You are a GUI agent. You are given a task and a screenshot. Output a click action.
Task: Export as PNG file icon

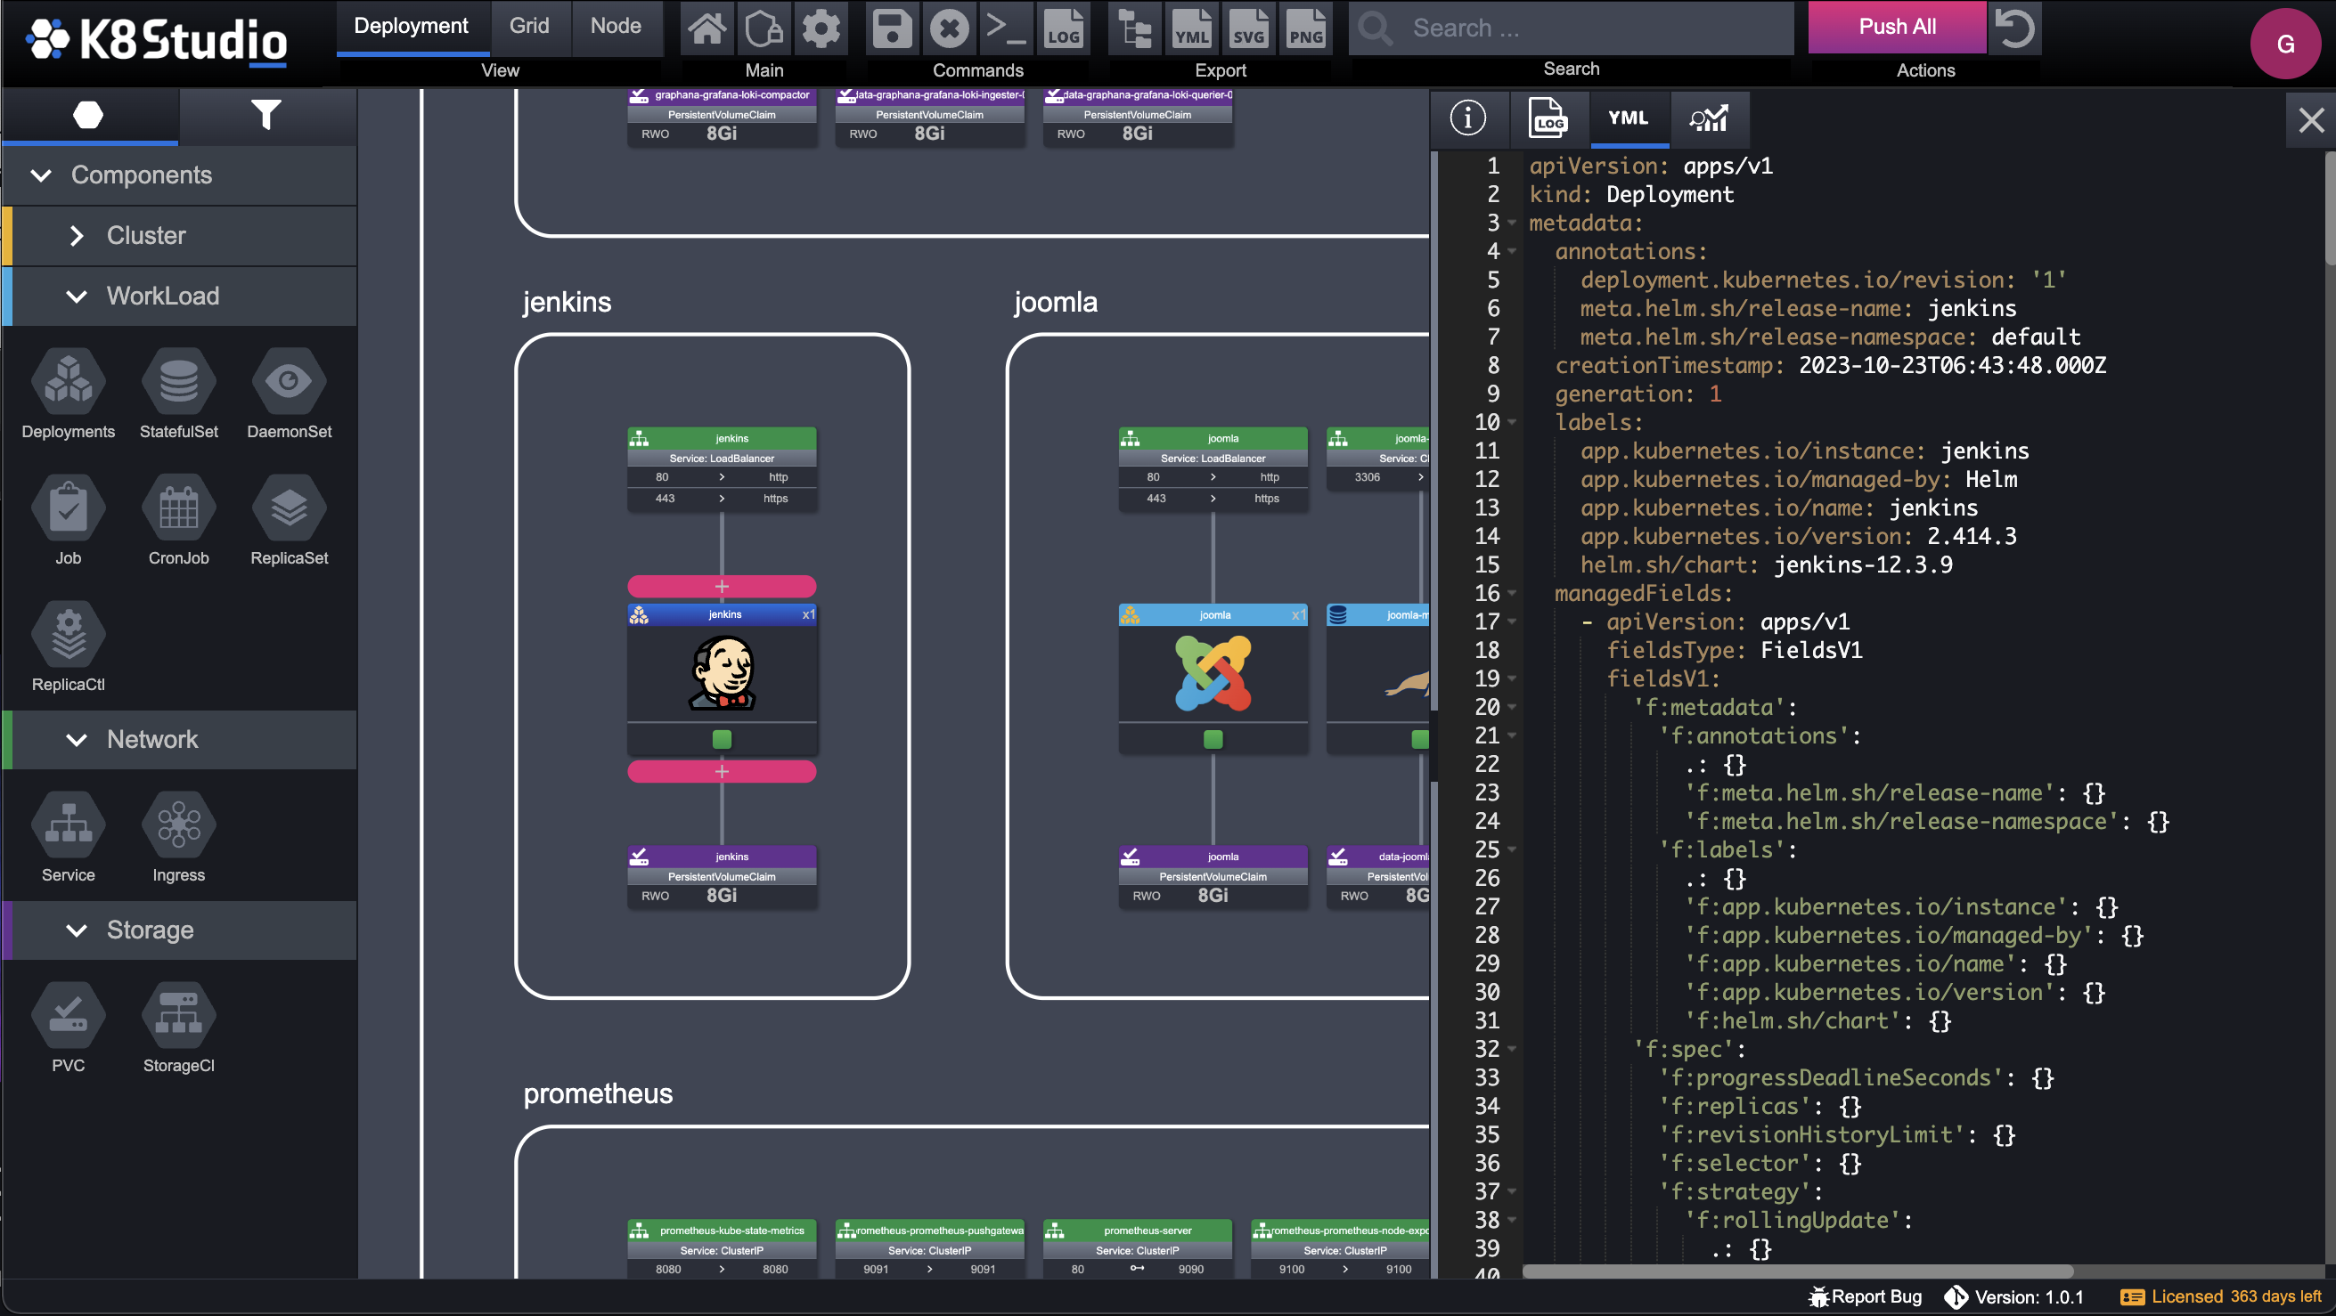(x=1306, y=28)
